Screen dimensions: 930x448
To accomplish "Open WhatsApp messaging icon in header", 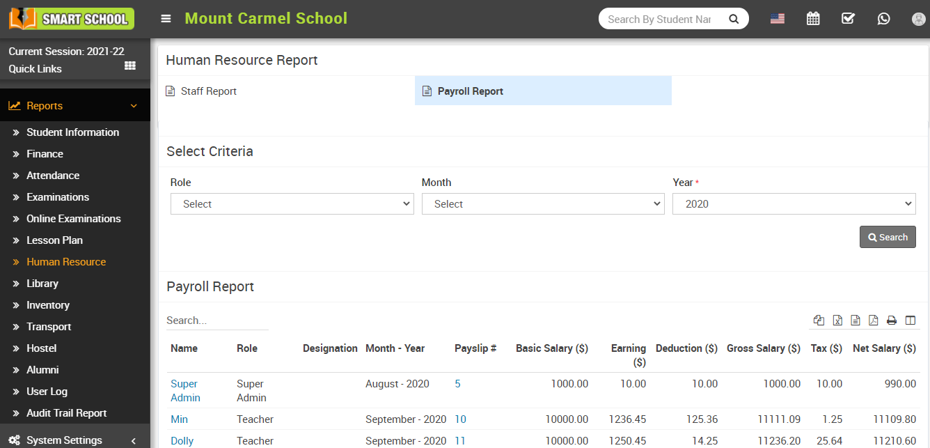I will click(x=883, y=18).
